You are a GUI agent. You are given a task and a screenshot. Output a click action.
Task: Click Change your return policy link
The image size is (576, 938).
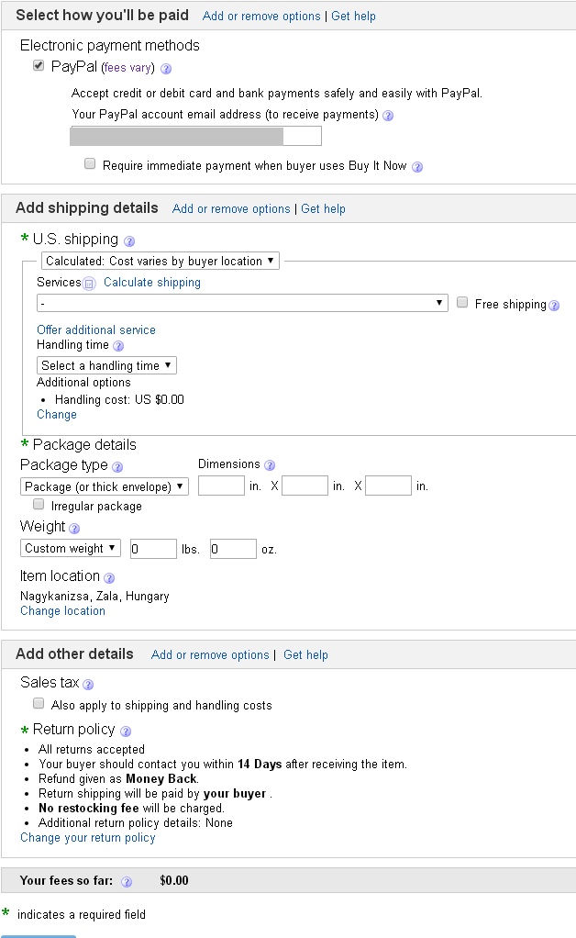click(x=88, y=838)
